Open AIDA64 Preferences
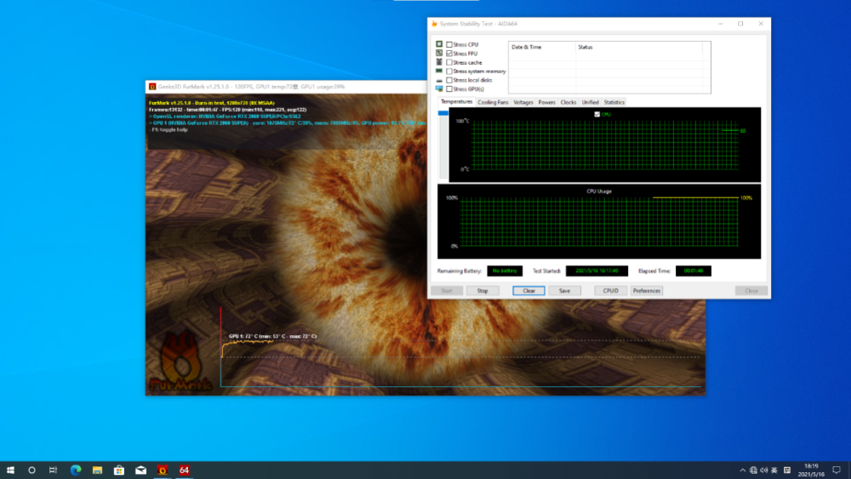The height and width of the screenshot is (479, 851). pyautogui.click(x=647, y=291)
